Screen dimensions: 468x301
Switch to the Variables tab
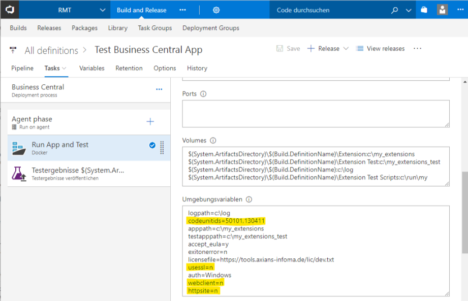pos(92,68)
